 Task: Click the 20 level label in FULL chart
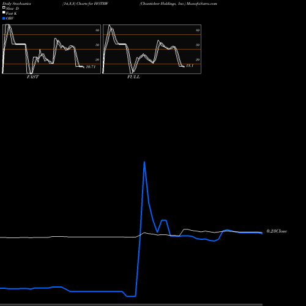tap(198, 59)
